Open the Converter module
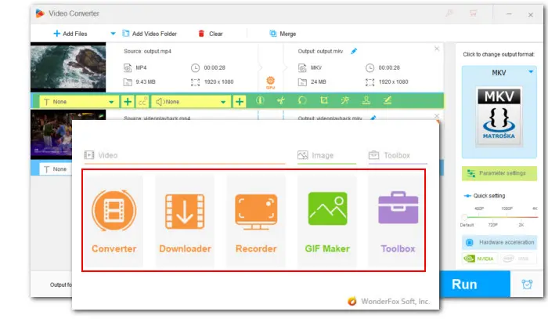 [114, 221]
